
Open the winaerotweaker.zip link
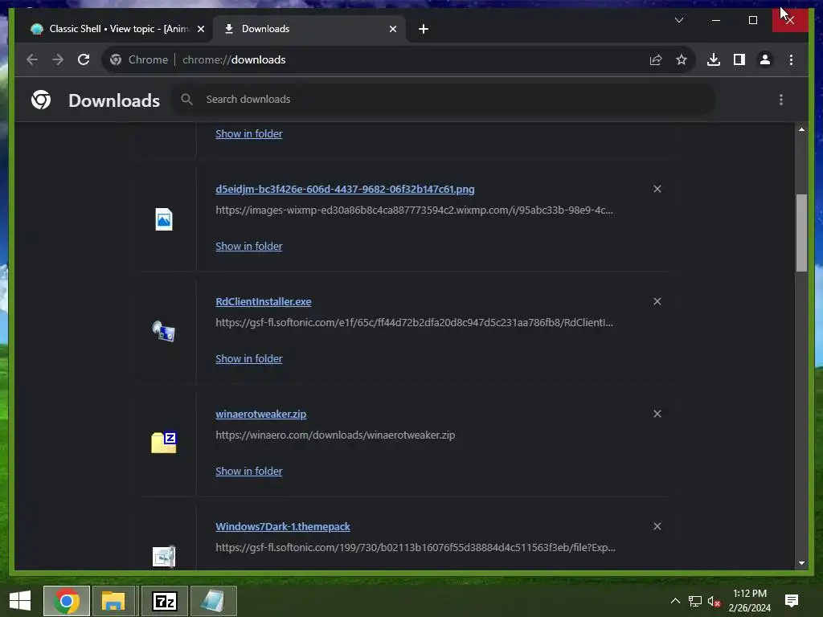261,414
